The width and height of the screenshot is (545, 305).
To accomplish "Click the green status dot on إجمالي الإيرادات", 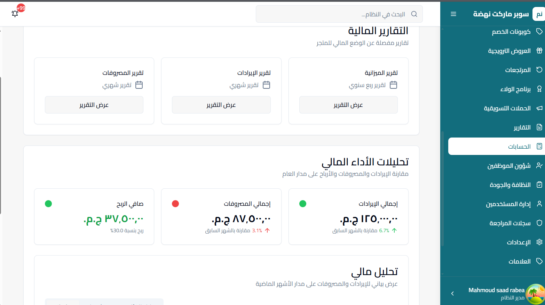I will tap(303, 204).
